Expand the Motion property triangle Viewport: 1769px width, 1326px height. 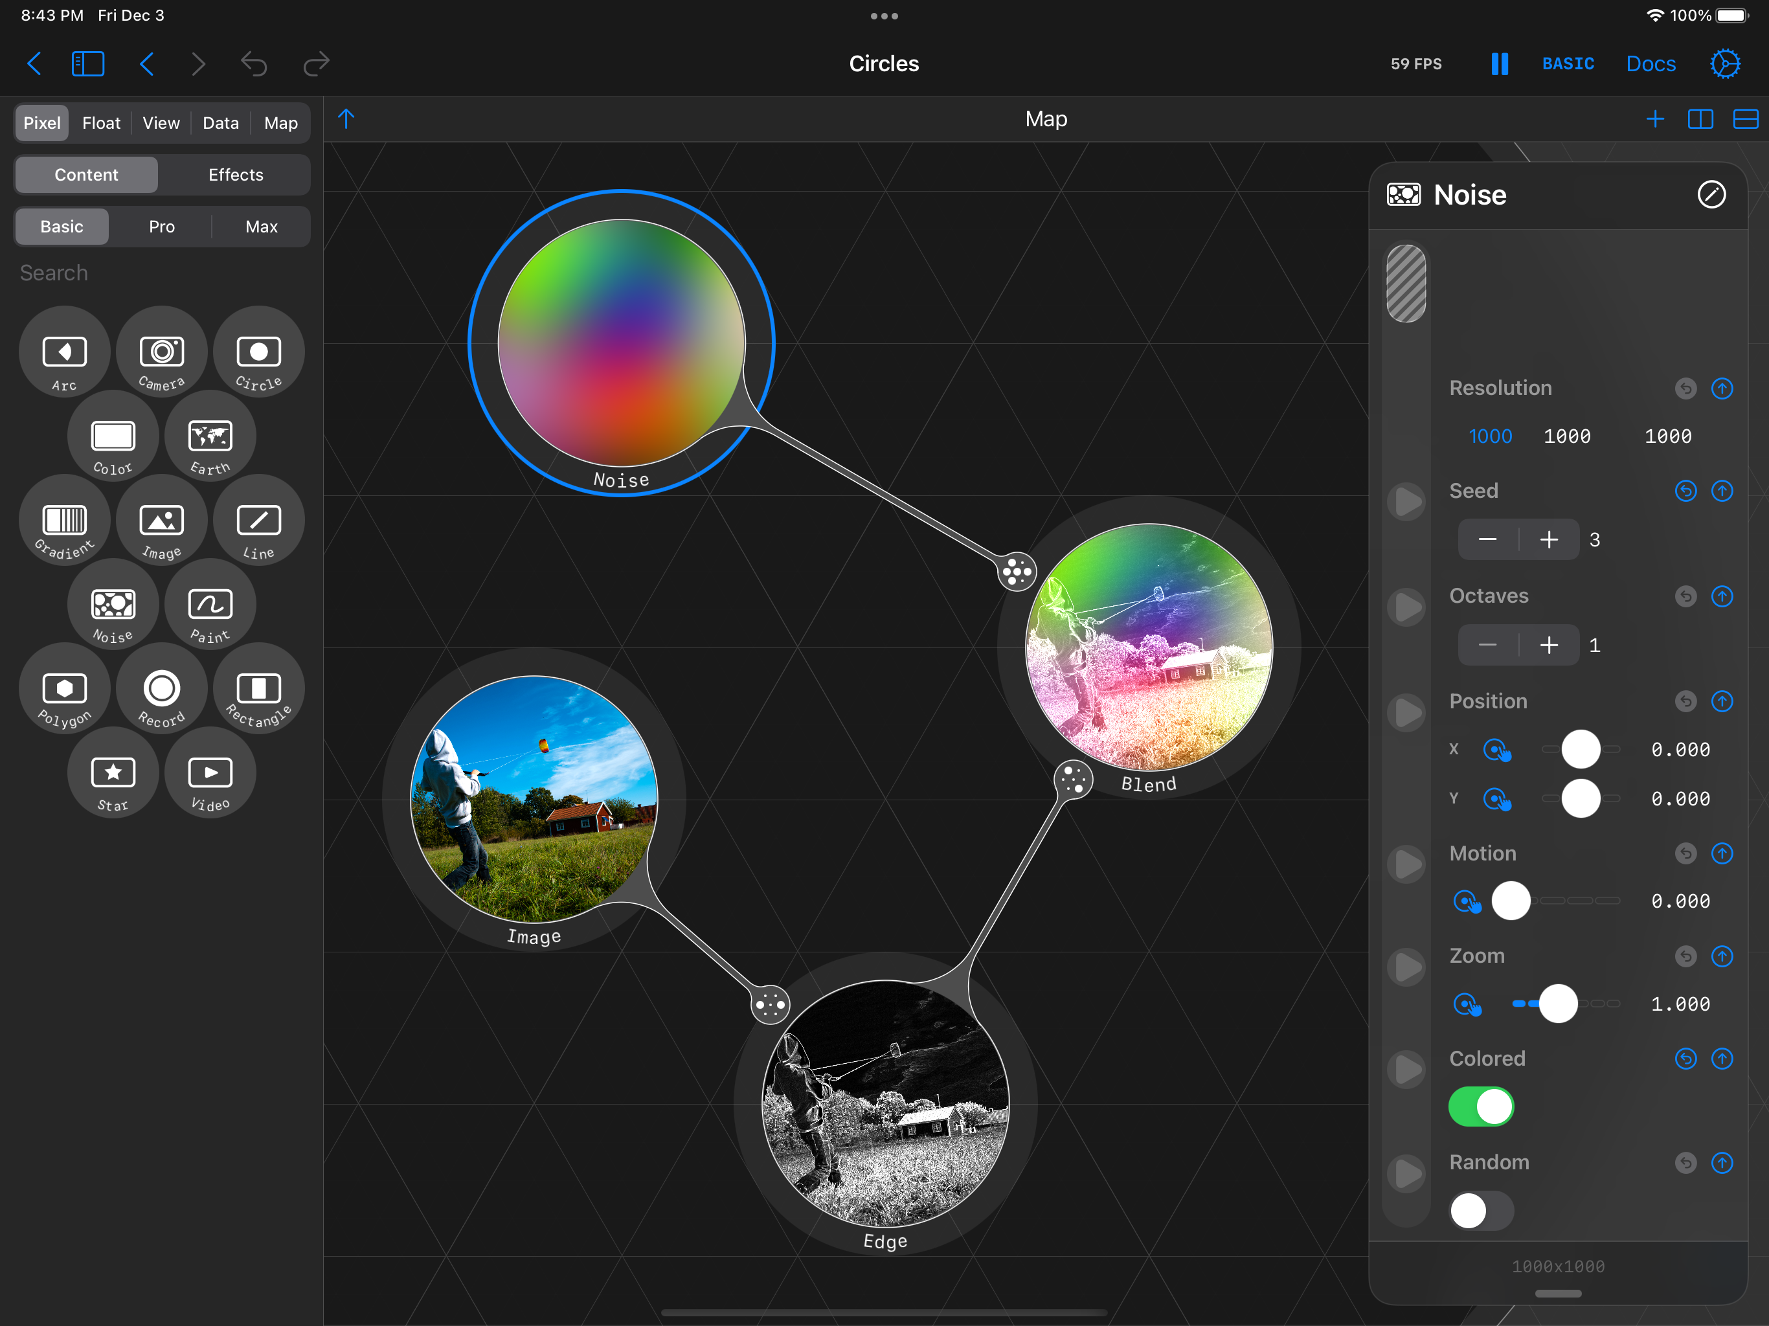[x=1407, y=864]
